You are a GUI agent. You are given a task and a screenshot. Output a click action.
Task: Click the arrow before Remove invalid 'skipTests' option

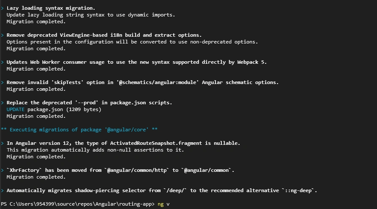3,82
